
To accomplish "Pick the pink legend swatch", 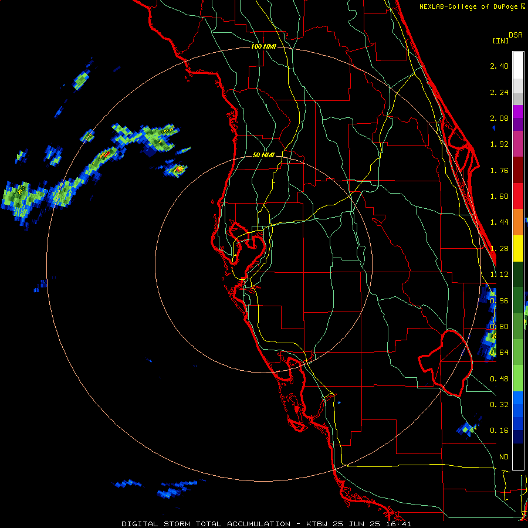I will click(518, 144).
